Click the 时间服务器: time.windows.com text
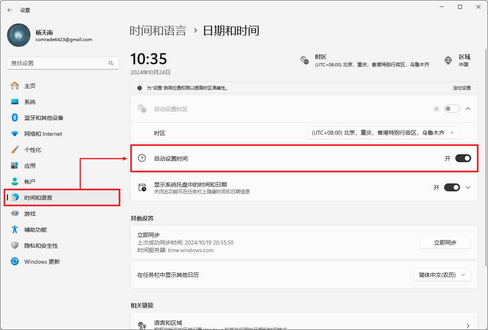The height and width of the screenshot is (330, 488). pyautogui.click(x=175, y=250)
